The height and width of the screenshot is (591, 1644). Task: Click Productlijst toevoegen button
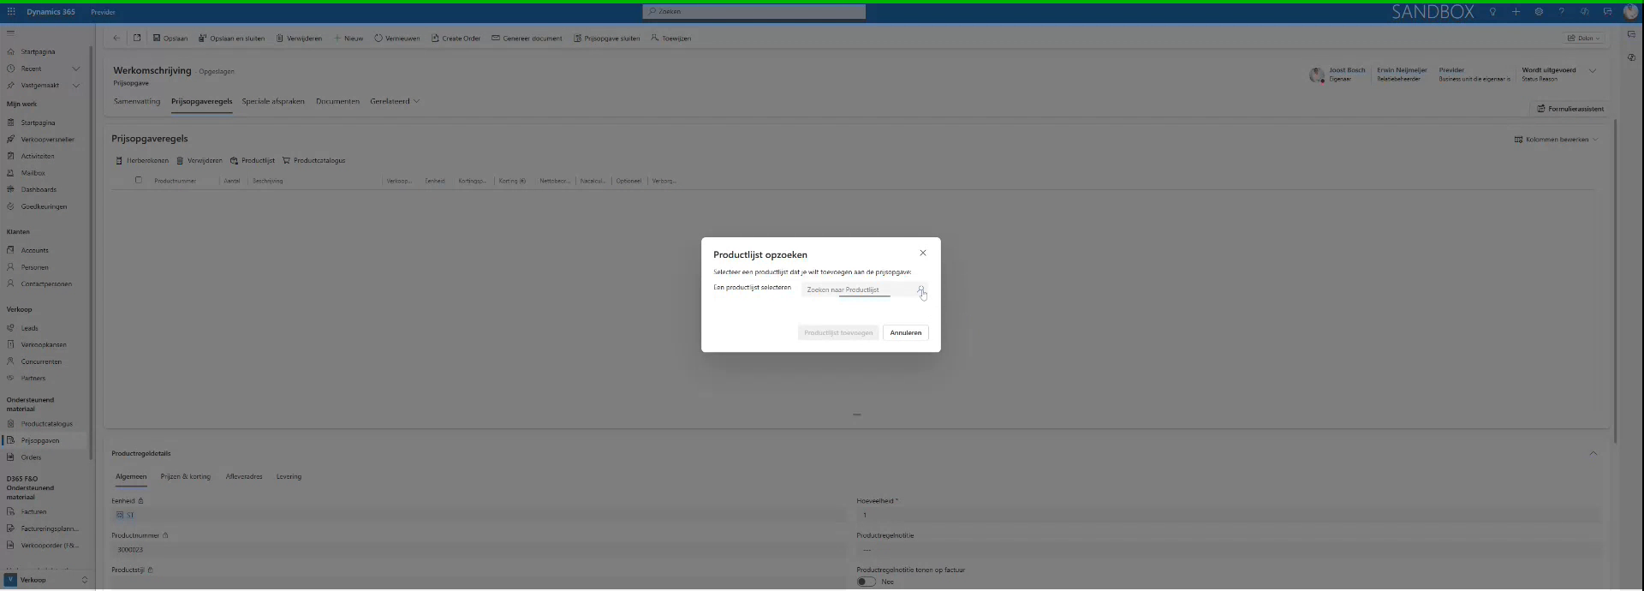pyautogui.click(x=838, y=332)
